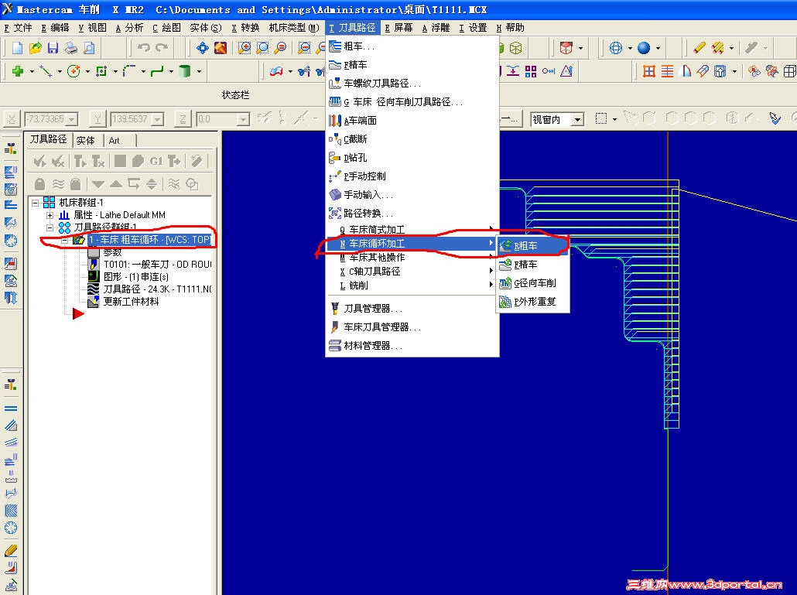Screen dimensions: 797x595
Task: Click the Zoom window magnifier icon
Action: pyautogui.click(x=245, y=48)
